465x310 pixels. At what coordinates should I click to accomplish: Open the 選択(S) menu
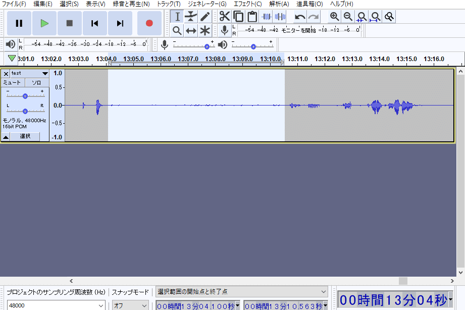(69, 4)
